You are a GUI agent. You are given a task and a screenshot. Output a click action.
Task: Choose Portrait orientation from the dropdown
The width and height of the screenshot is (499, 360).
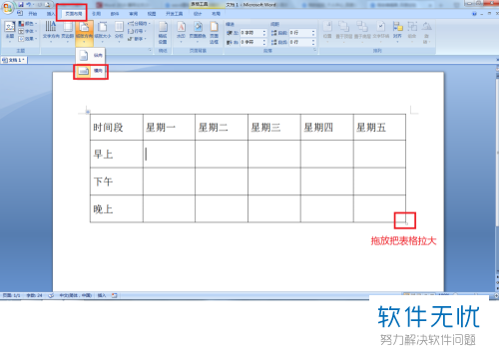[91, 55]
